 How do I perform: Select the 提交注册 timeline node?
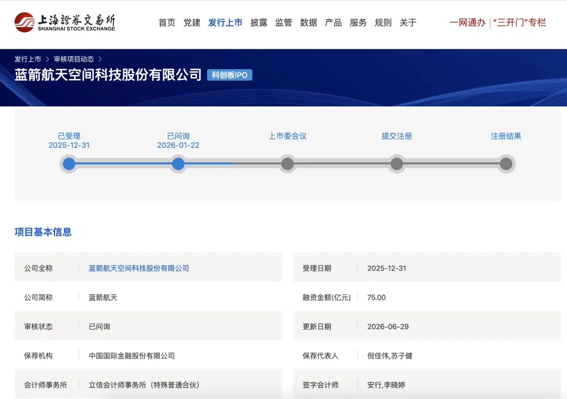pyautogui.click(x=397, y=164)
